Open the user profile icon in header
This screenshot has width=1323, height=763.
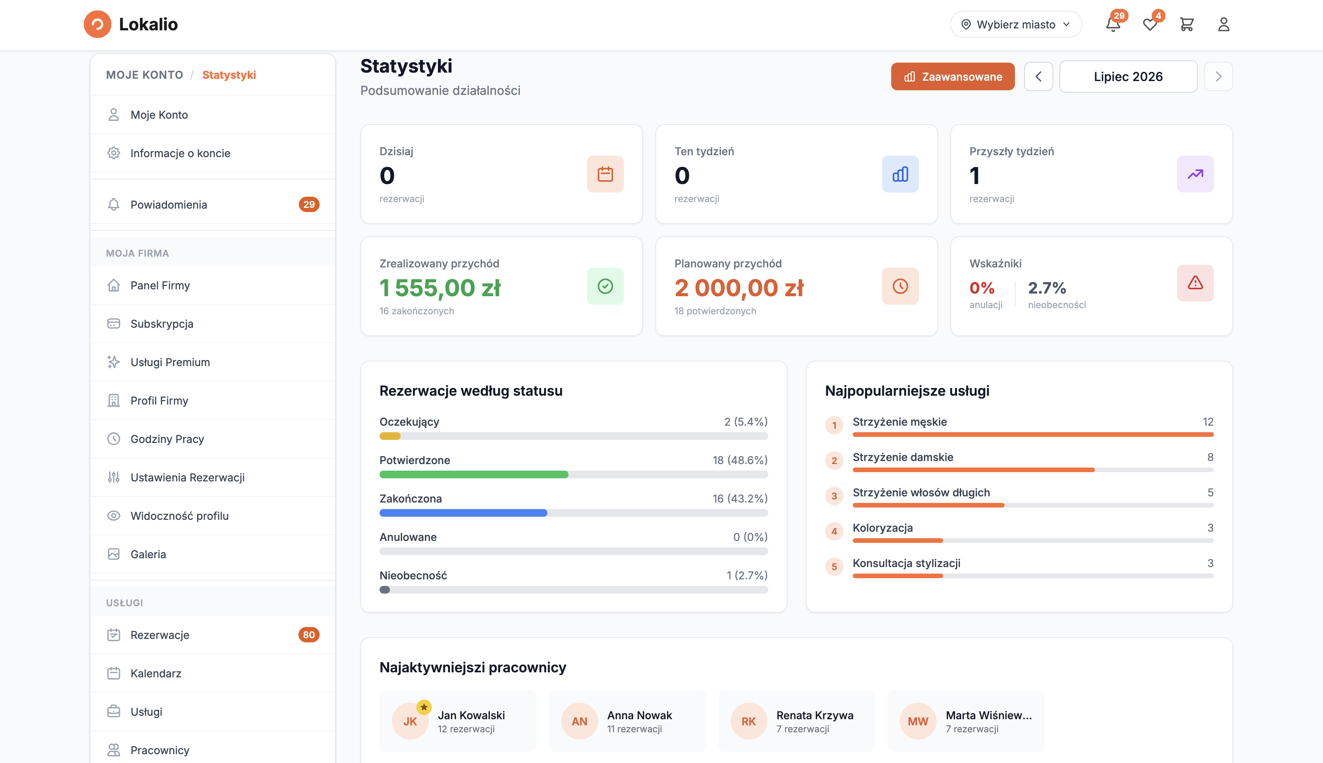[x=1224, y=25]
